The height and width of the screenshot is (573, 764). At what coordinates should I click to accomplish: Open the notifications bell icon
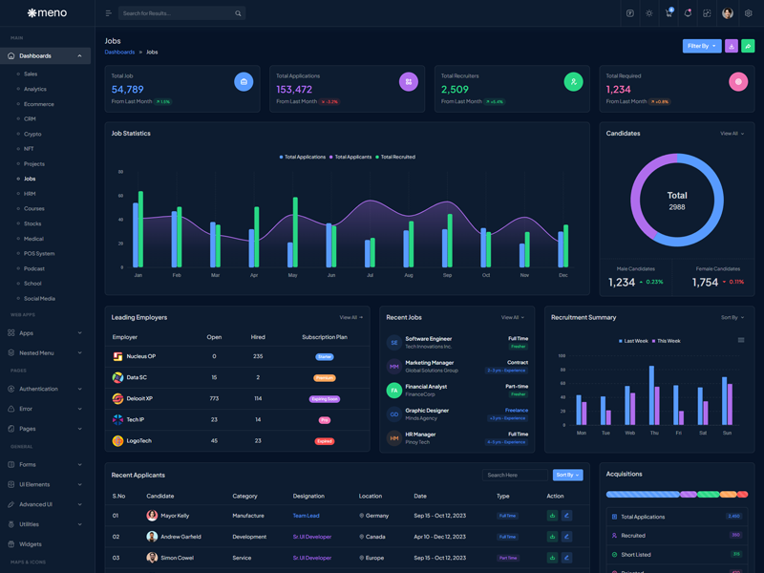tap(688, 13)
